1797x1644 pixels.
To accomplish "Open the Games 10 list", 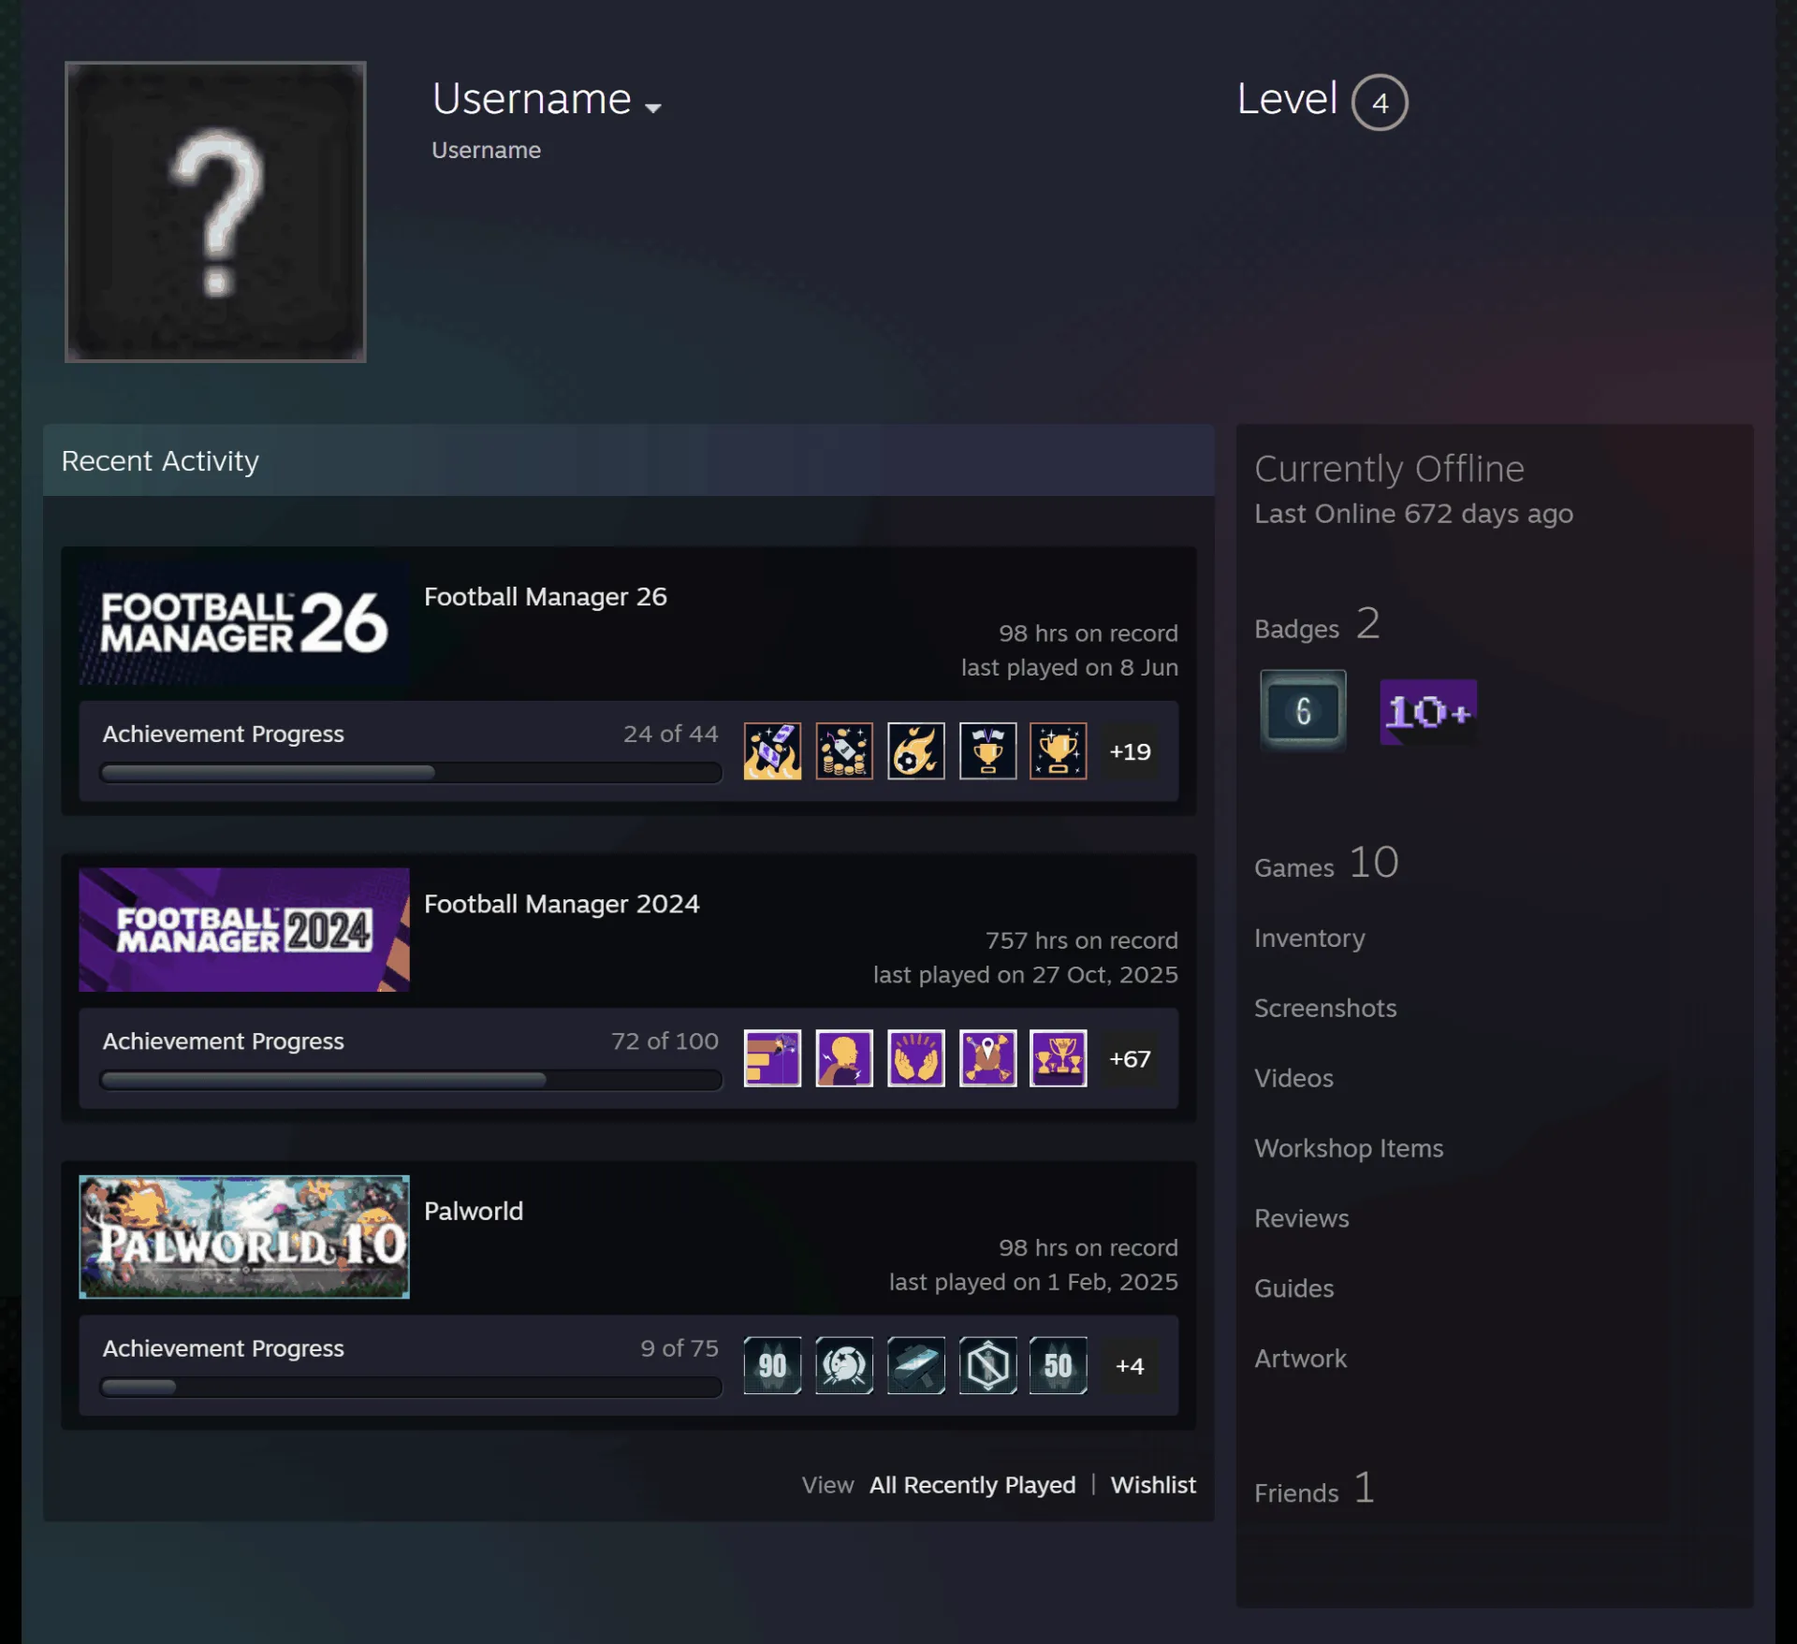I will pos(1326,863).
